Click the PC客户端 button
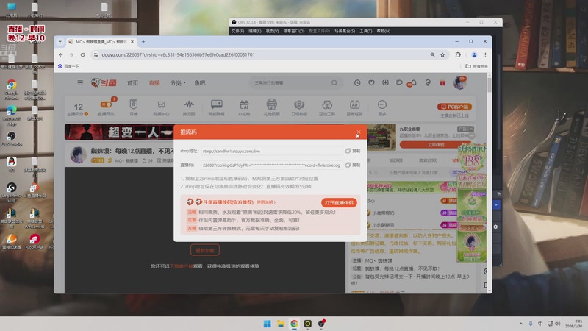Image resolution: width=588 pixels, height=331 pixels. [x=454, y=107]
